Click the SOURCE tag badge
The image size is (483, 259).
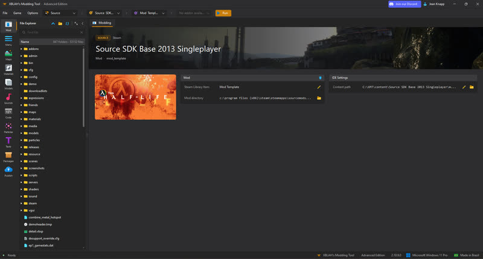coord(103,38)
